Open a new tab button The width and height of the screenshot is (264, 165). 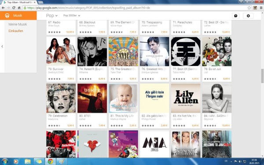pos(40,2)
